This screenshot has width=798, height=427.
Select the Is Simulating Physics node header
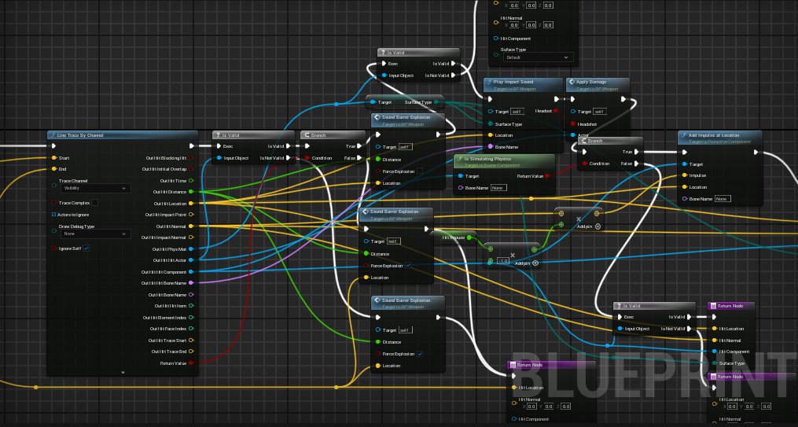[503, 161]
